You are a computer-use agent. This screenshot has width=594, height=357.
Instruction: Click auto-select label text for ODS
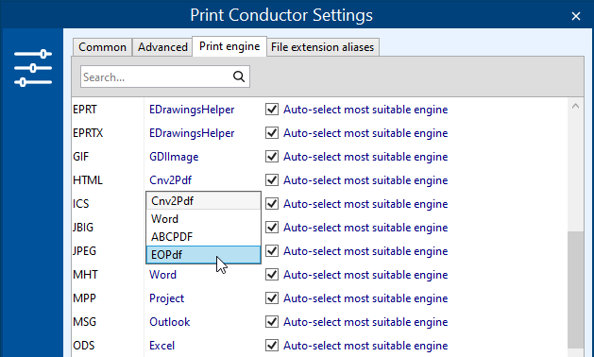click(365, 346)
